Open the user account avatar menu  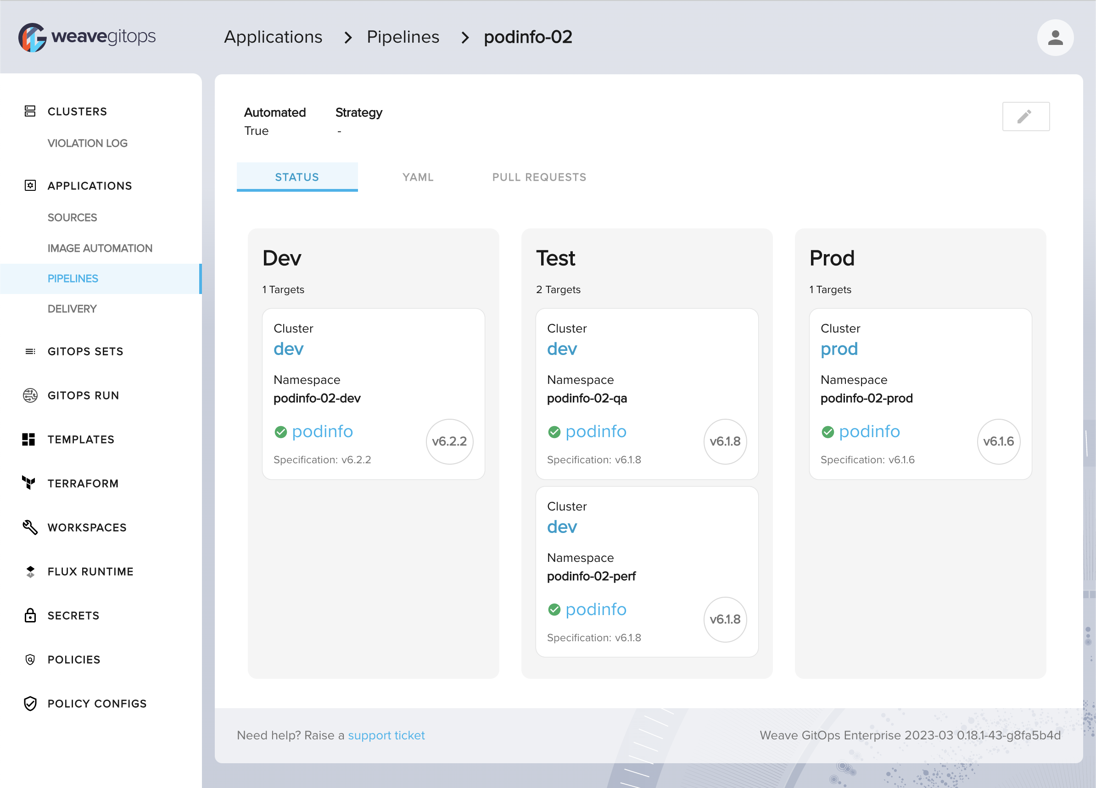point(1055,38)
